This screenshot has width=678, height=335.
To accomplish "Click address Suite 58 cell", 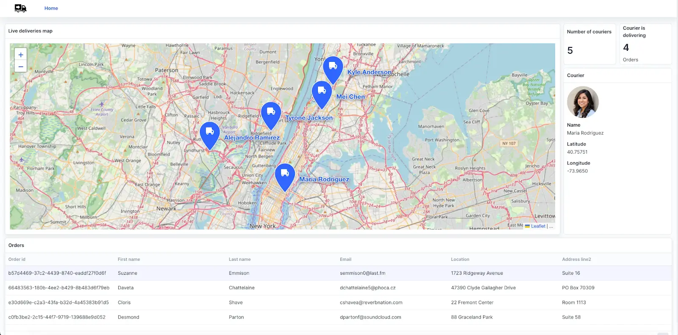I will tap(572, 317).
